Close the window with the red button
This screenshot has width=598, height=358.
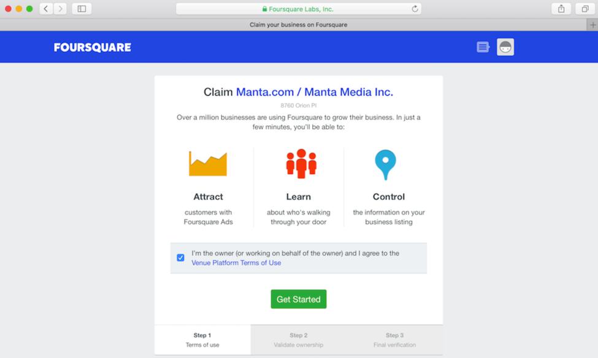pyautogui.click(x=8, y=9)
